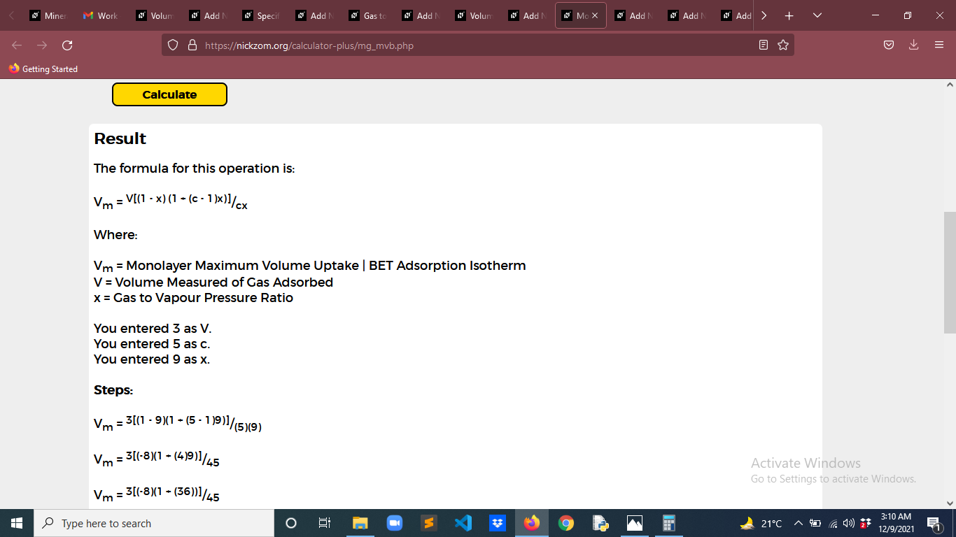Viewport: 956px width, 537px height.
Task: Open Calculator from the taskbar
Action: point(669,523)
